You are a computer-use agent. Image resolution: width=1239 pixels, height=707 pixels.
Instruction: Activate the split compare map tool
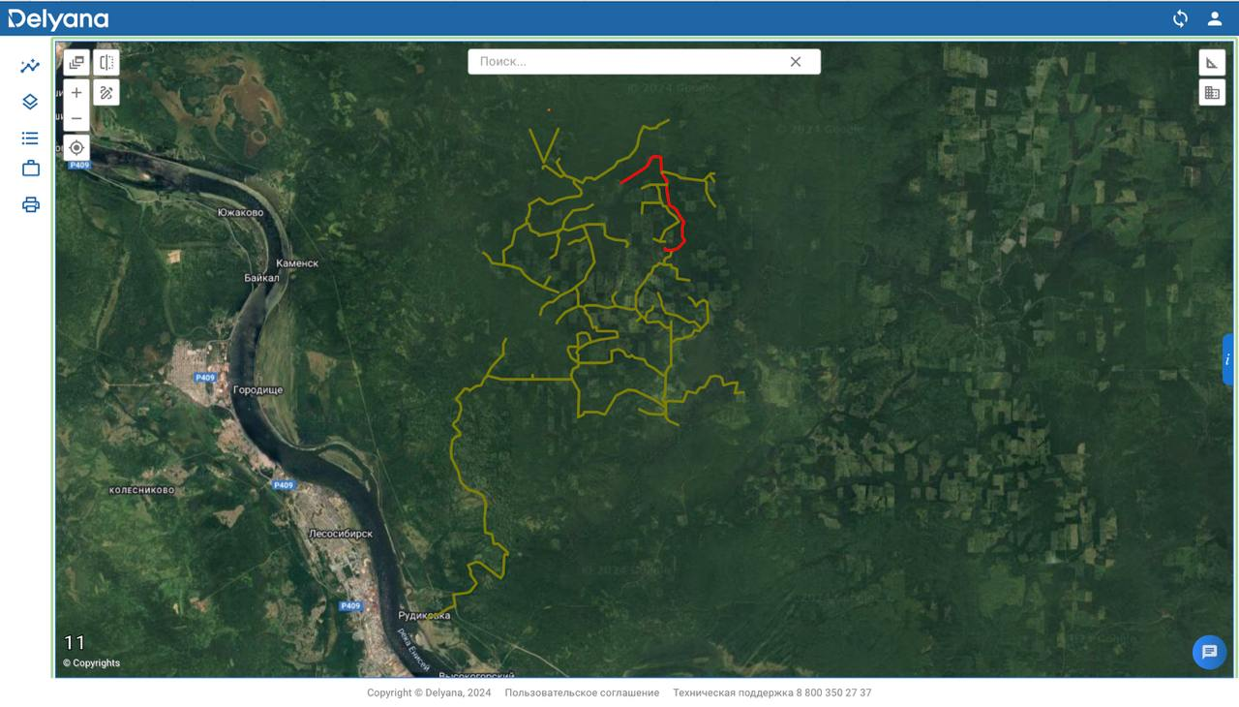point(106,63)
